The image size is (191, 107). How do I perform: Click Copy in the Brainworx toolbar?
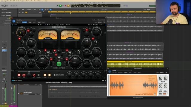click(57, 25)
